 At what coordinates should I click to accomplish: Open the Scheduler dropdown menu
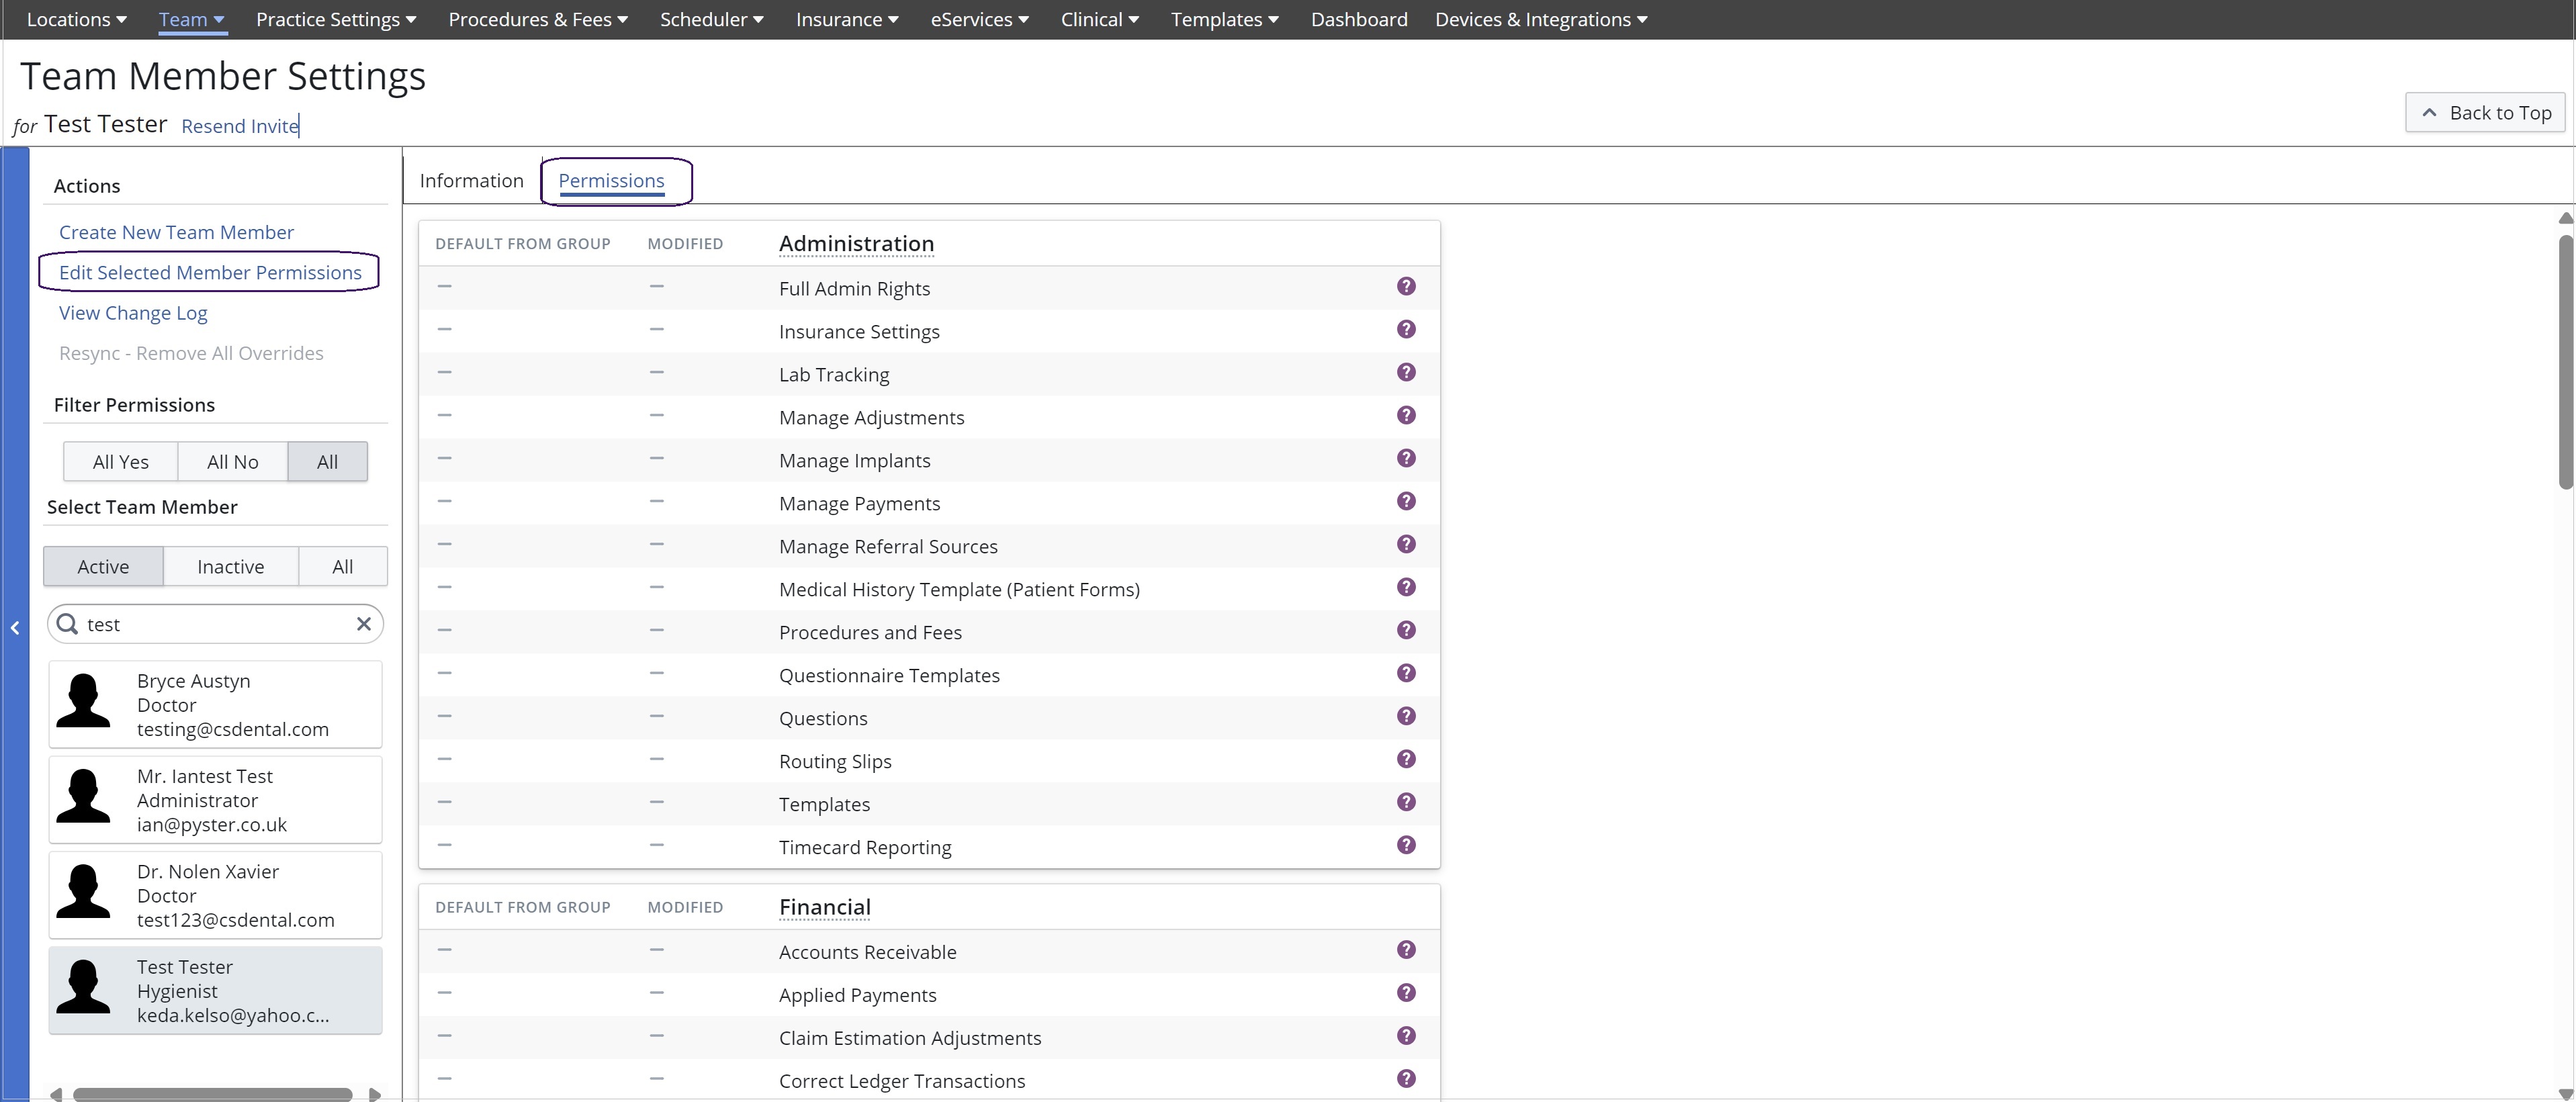click(x=712, y=19)
